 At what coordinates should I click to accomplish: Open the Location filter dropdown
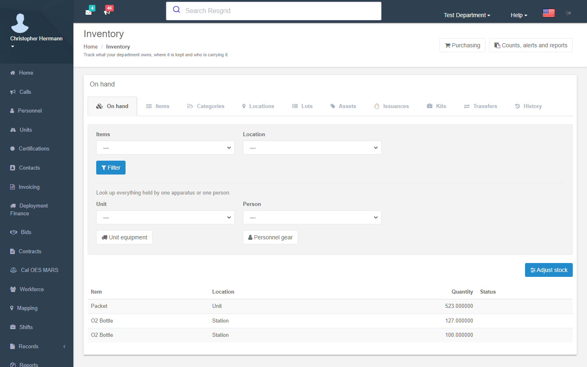coord(312,148)
